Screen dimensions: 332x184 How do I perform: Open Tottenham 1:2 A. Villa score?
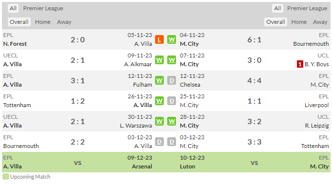(x=78, y=101)
